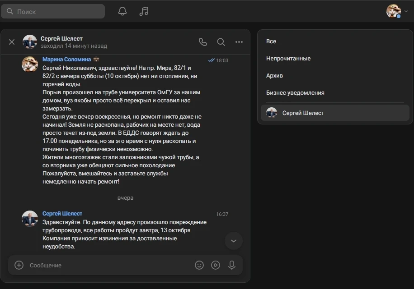The width and height of the screenshot is (414, 289).
Task: Start a voice call with Сергей Шелест
Action: coord(203,42)
